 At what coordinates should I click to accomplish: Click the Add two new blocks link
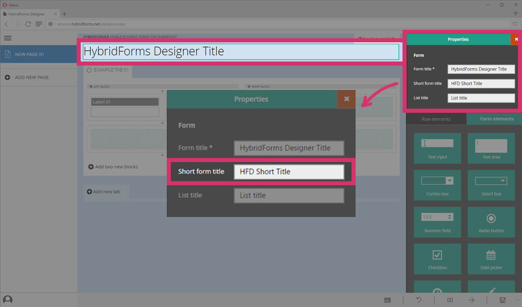pos(113,167)
